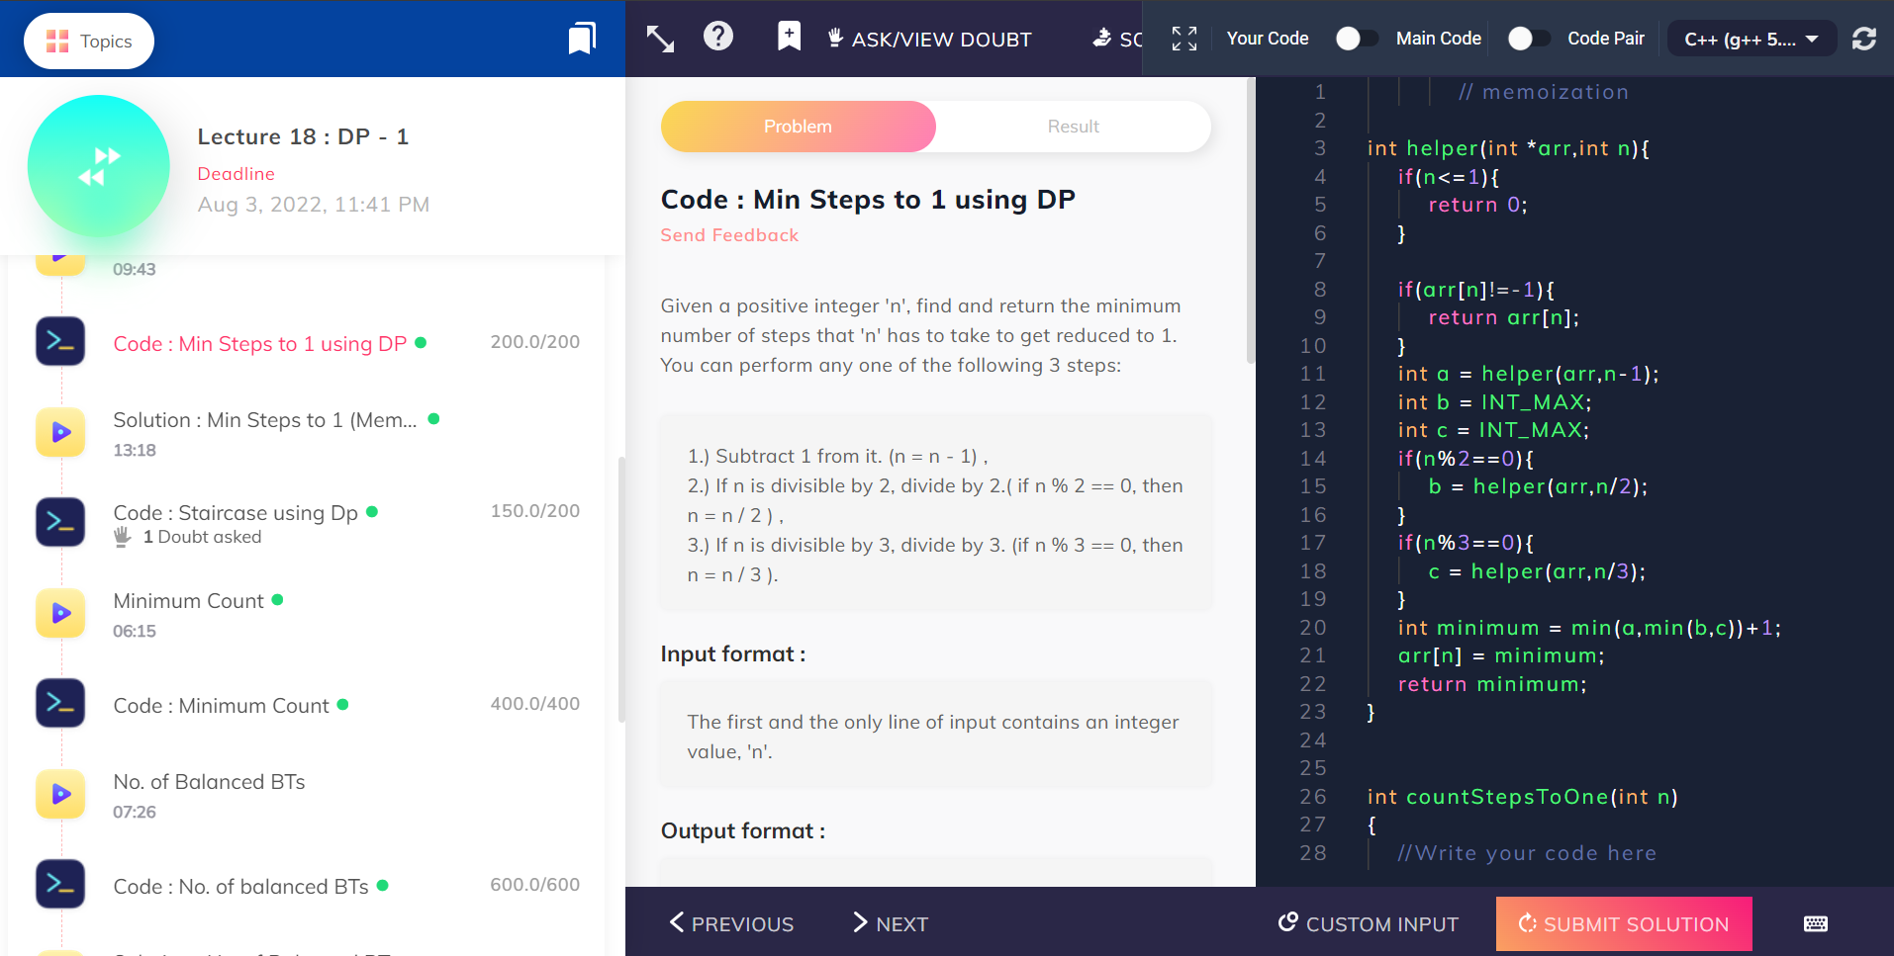
Task: Click the '400.0/400' score text
Action: [535, 704]
